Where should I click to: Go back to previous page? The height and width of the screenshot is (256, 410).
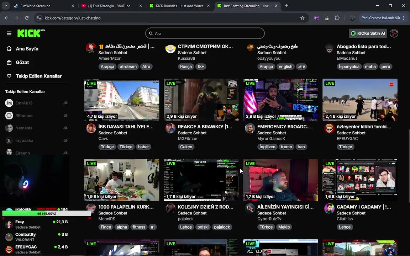click(6, 18)
